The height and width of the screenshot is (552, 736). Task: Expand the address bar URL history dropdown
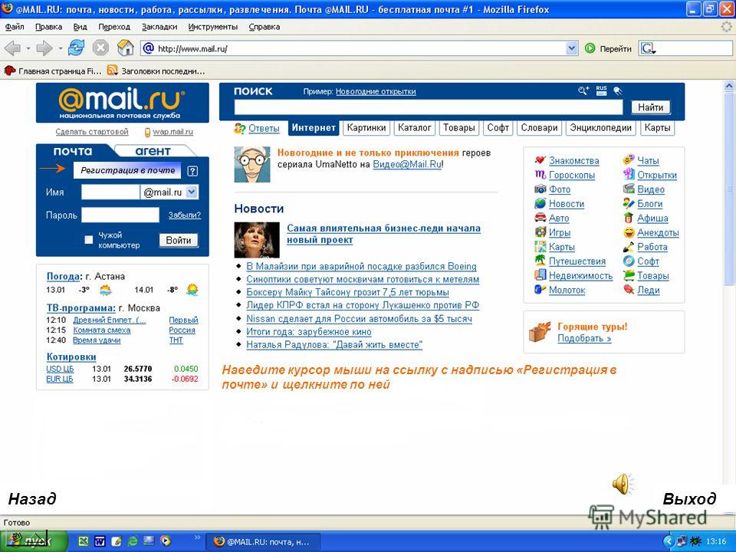[571, 48]
